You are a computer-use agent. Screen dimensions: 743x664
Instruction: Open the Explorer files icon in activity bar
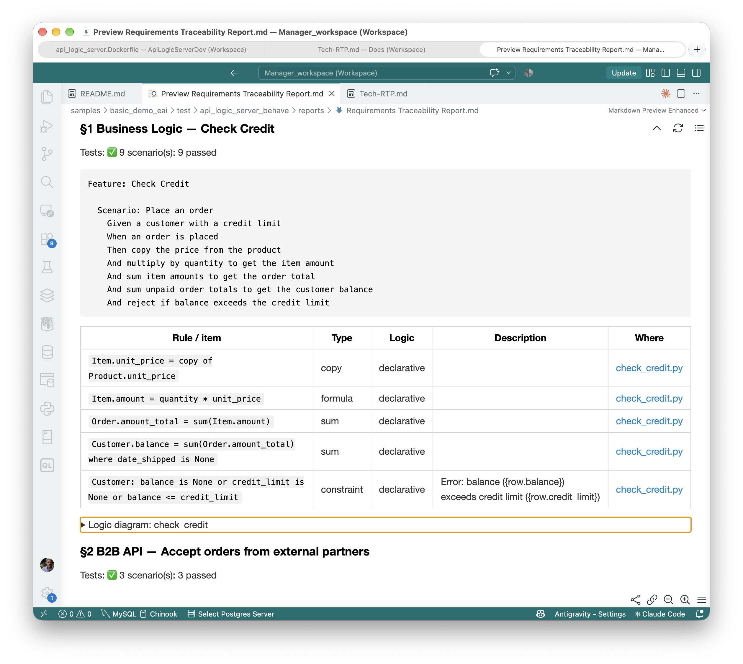[x=47, y=97]
